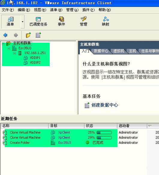Select Esx35U3 datacenter in tree
159x175 pixels.
click(x=25, y=48)
